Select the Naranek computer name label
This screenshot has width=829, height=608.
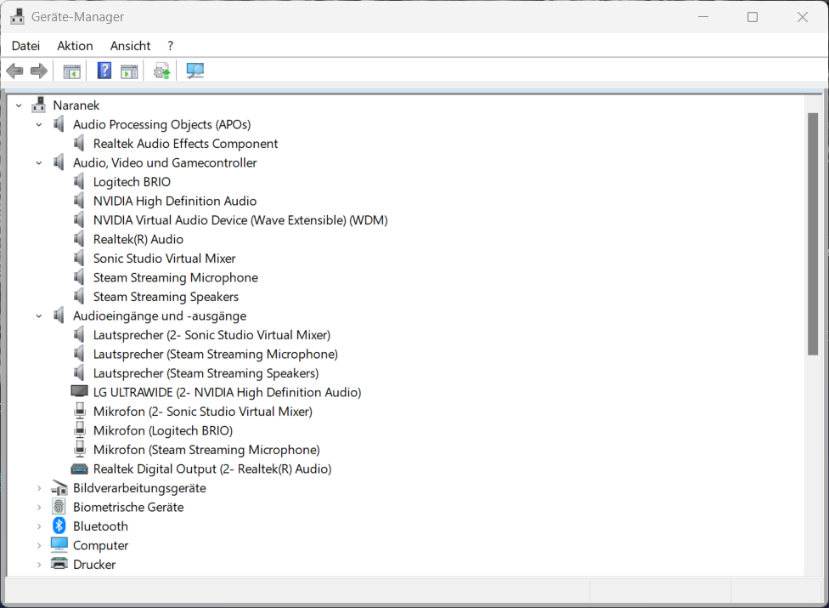(x=76, y=105)
